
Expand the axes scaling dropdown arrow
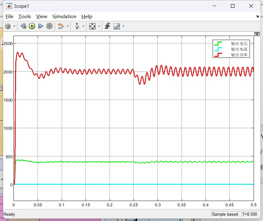click(99, 26)
